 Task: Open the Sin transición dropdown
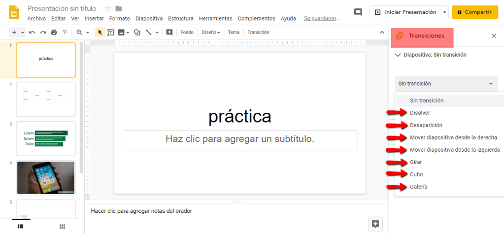coord(446,84)
